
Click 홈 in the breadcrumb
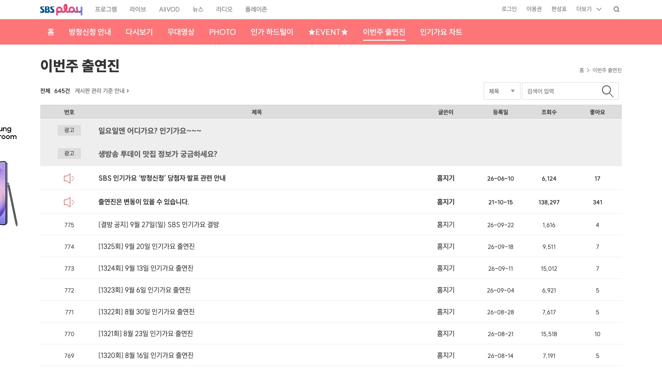(582, 70)
